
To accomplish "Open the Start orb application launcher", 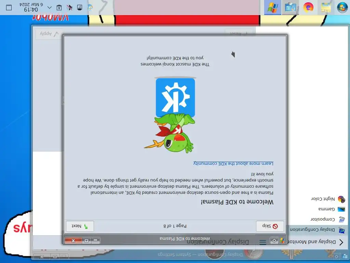I will pyautogui.click(x=342, y=8).
